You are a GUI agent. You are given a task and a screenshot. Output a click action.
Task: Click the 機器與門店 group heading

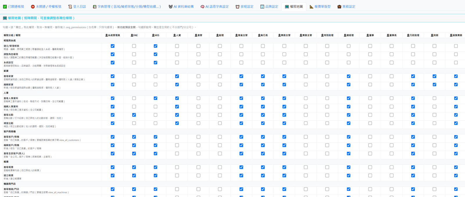10,184
